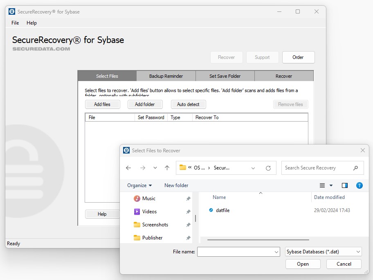Click the back arrow in file dialog

click(128, 168)
